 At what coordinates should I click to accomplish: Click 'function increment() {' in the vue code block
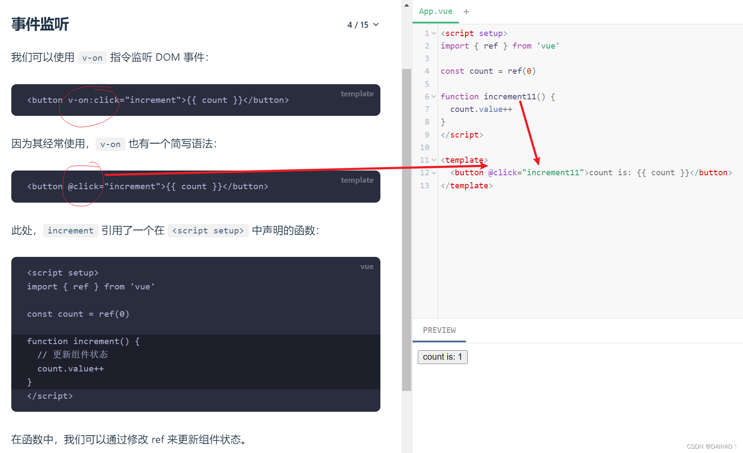click(x=83, y=341)
